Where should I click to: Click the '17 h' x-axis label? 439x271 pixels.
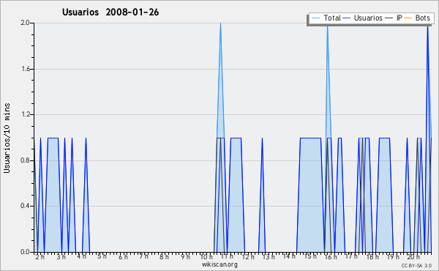tap(351, 256)
